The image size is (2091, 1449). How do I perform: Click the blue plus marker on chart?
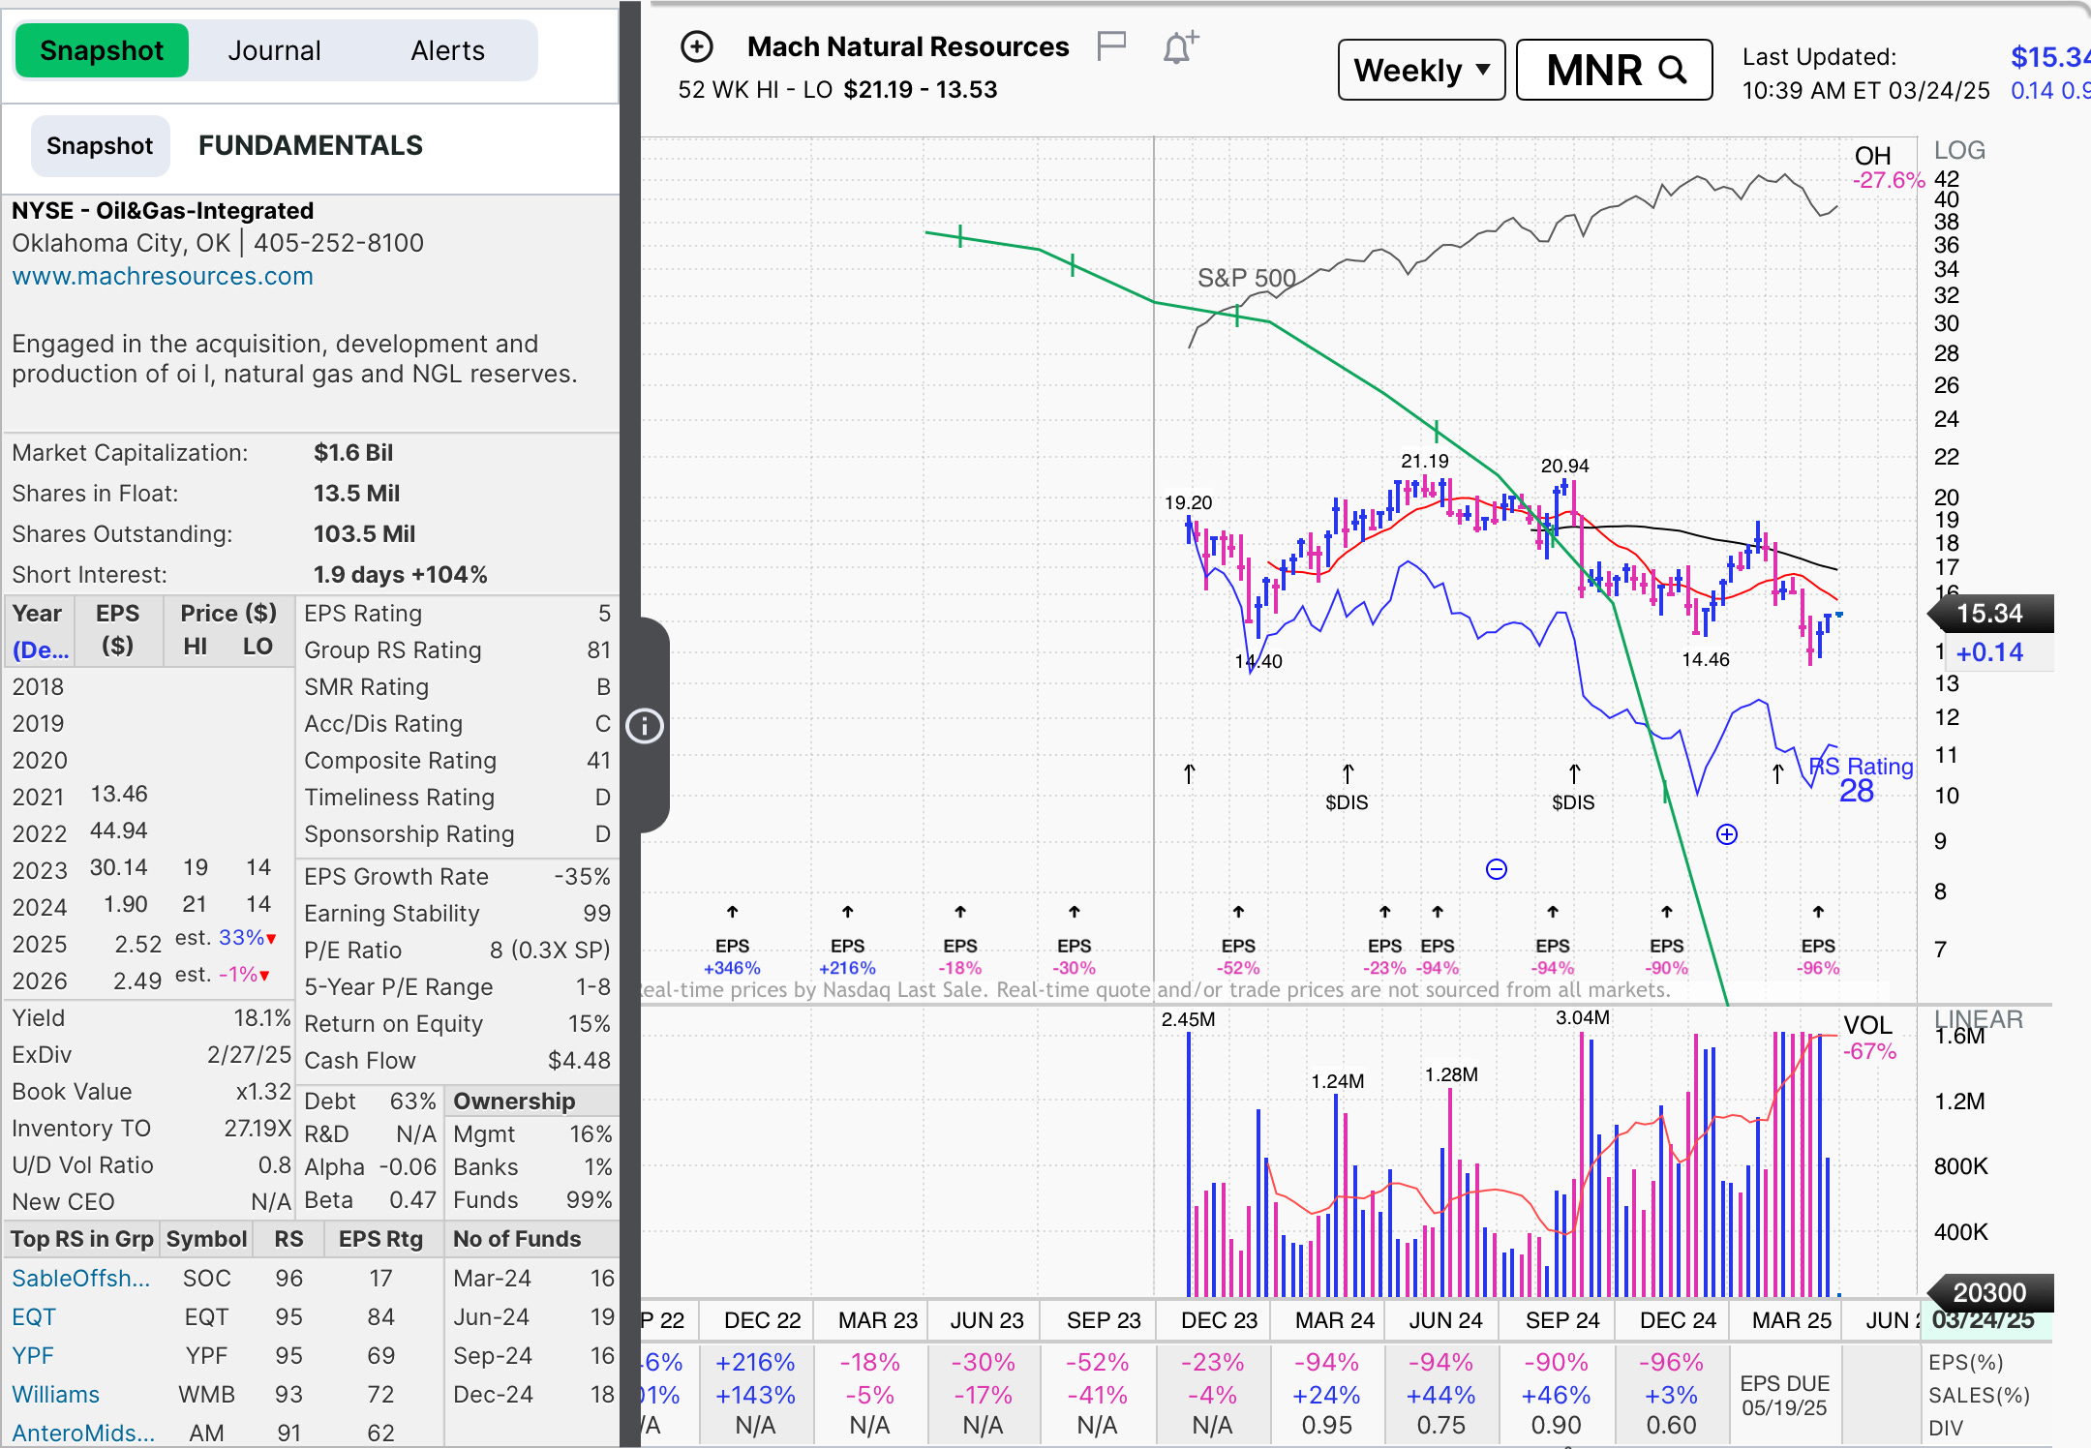click(x=1727, y=834)
